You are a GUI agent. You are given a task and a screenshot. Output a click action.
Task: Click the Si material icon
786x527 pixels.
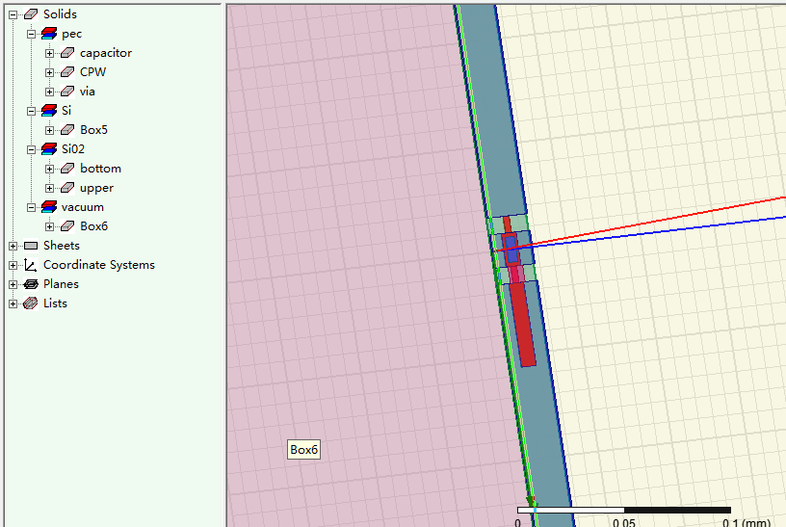pos(49,111)
